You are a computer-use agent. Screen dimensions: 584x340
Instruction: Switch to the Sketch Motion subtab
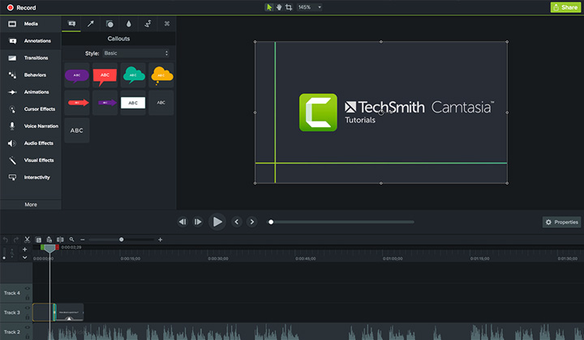(148, 23)
